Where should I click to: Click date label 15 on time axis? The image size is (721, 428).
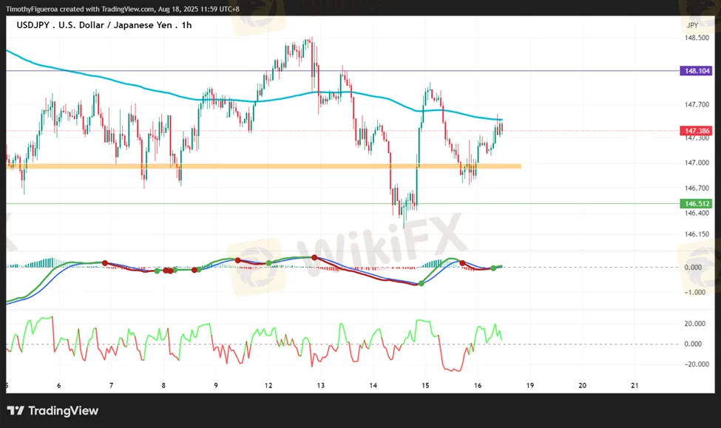425,385
